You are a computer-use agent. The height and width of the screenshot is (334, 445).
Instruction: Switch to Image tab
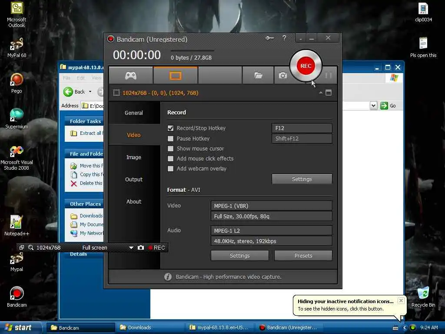tap(134, 157)
